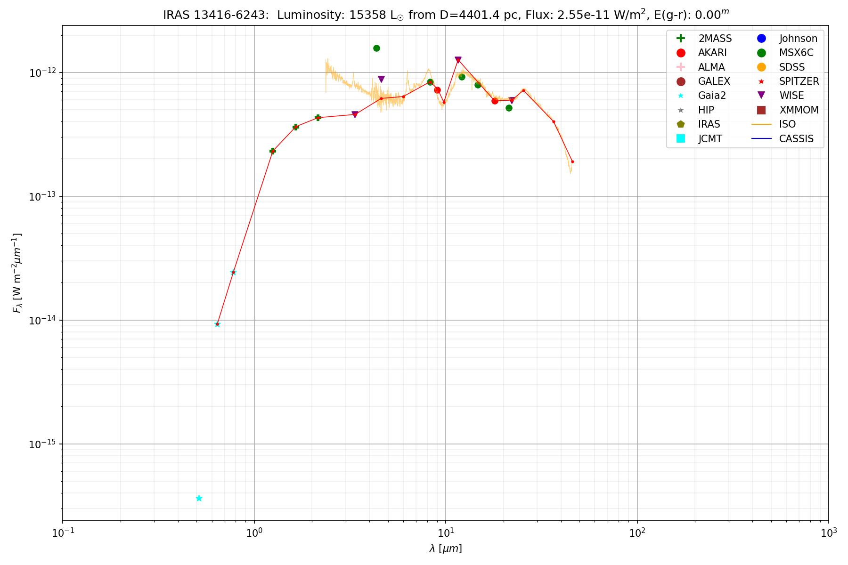Click the orange ISO line sample in legend
Image resolution: width=848 pixels, height=565 pixels.
(x=761, y=124)
